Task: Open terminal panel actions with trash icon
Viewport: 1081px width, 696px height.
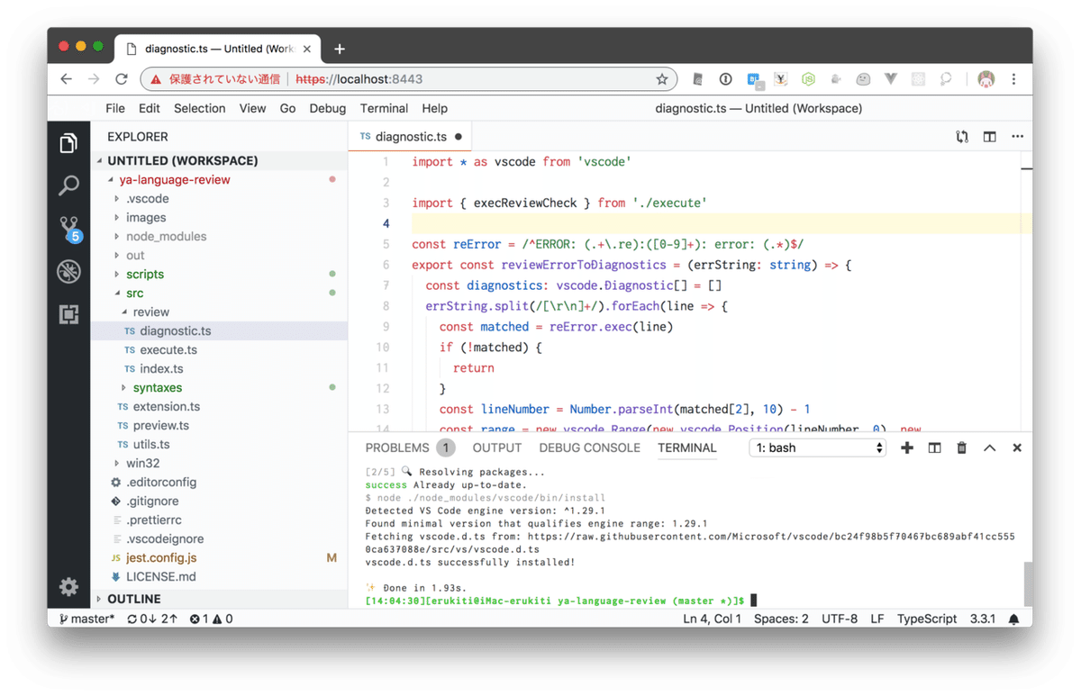Action: coord(961,447)
